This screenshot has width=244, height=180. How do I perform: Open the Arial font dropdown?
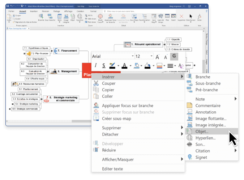pyautogui.click(x=133, y=56)
